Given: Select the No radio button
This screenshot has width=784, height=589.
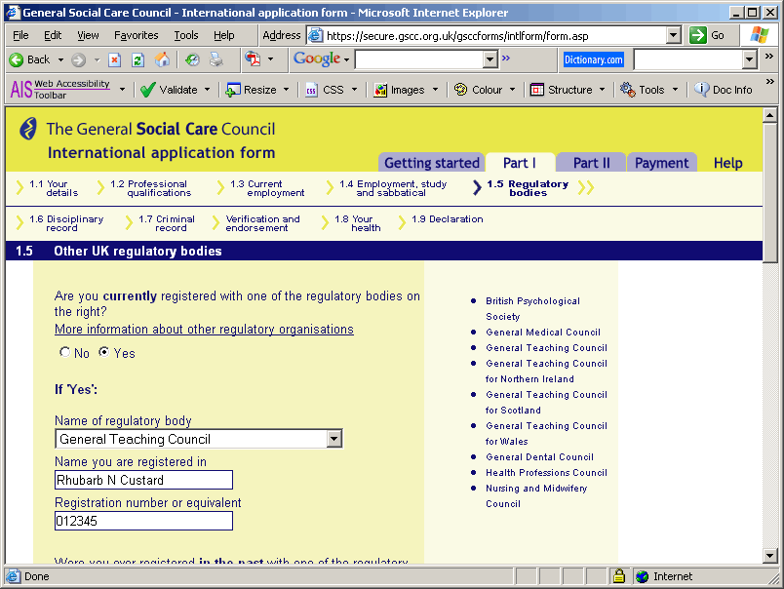Looking at the screenshot, I should click(x=64, y=352).
